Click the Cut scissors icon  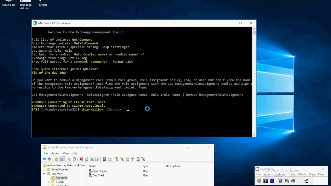pos(69,159)
